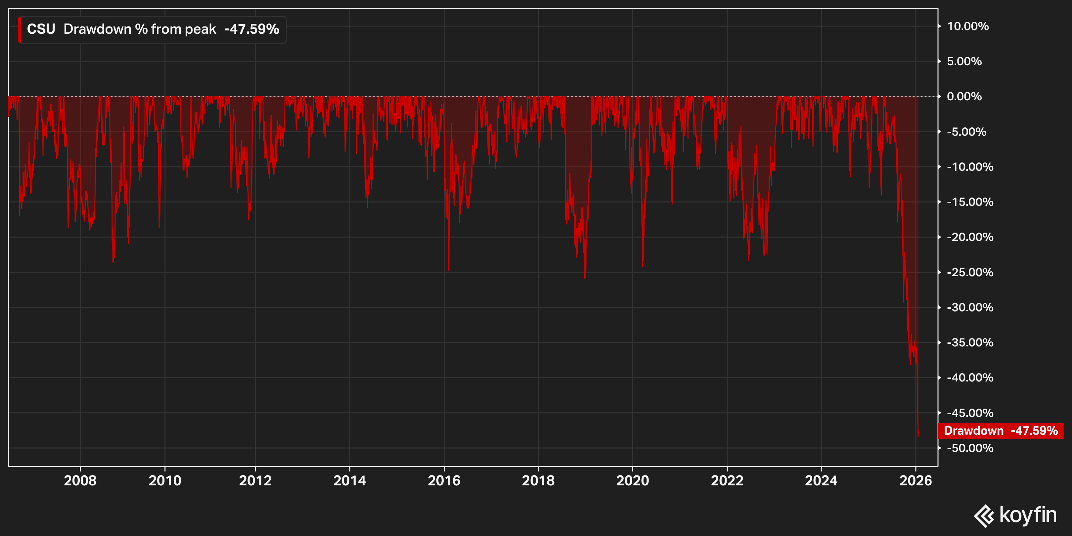Click the 2018 x-axis year label

(538, 481)
